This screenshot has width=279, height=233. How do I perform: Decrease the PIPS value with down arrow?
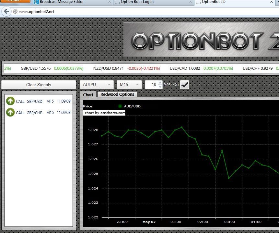pos(160,87)
